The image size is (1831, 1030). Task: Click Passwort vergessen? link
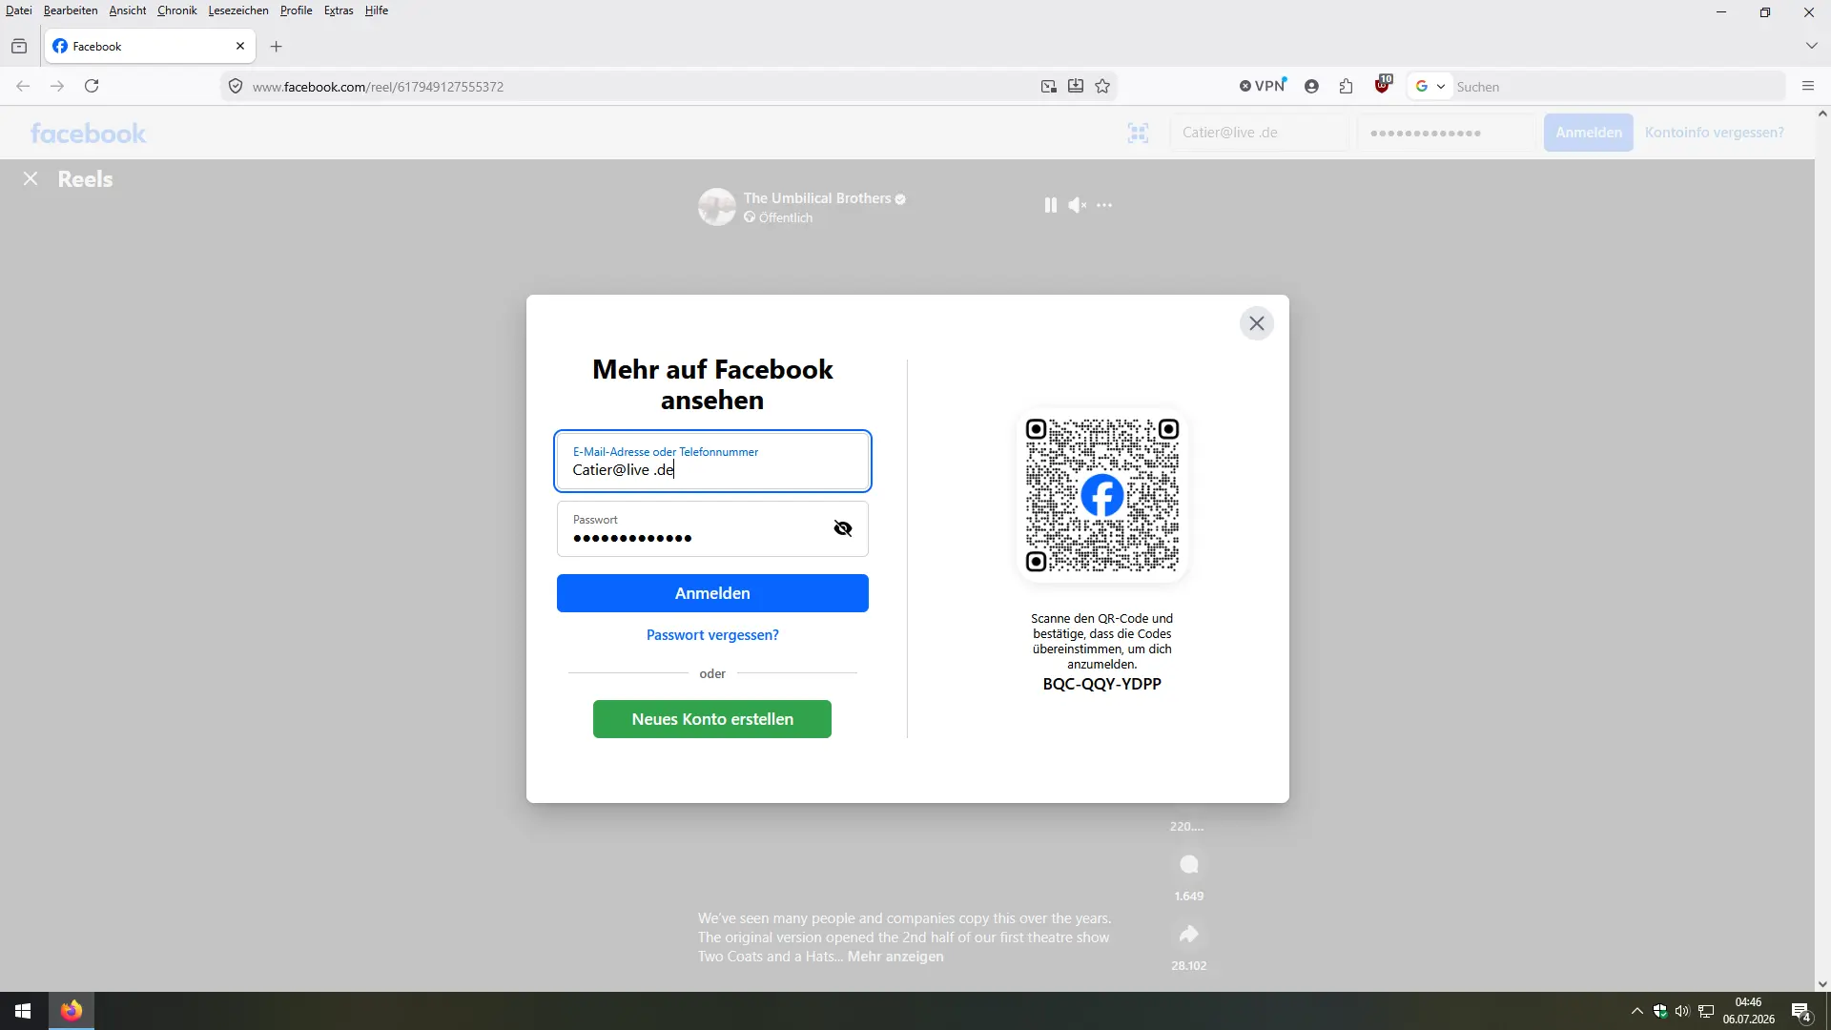(x=712, y=635)
